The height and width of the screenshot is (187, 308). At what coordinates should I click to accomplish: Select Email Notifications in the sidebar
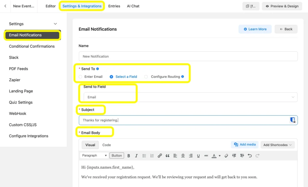[x=32, y=35]
